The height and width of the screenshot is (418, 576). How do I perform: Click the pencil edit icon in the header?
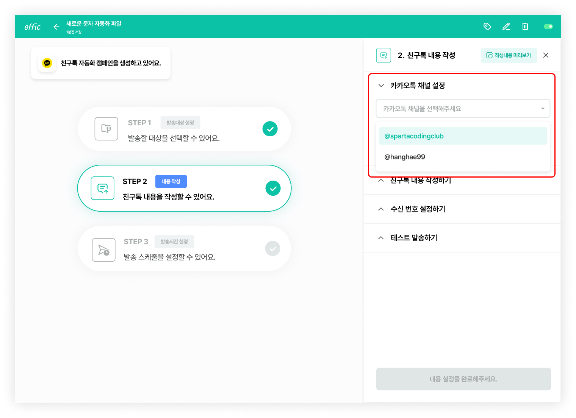click(x=506, y=27)
